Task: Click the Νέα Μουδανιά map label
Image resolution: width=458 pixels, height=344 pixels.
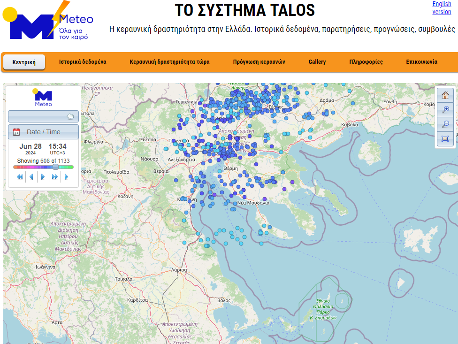Action: 253,203
